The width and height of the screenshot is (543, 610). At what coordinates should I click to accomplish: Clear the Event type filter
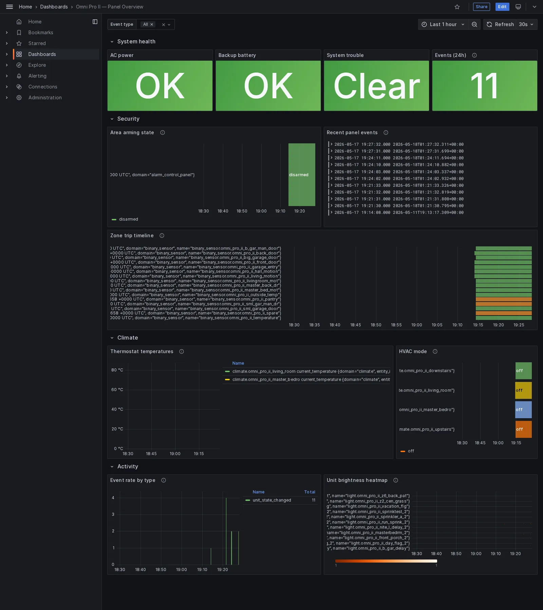click(x=163, y=25)
